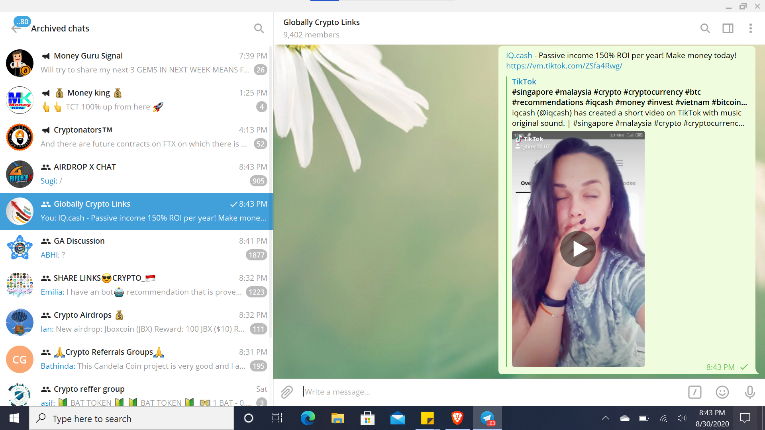
Task: Open the GA Discussion group
Action: [x=137, y=248]
